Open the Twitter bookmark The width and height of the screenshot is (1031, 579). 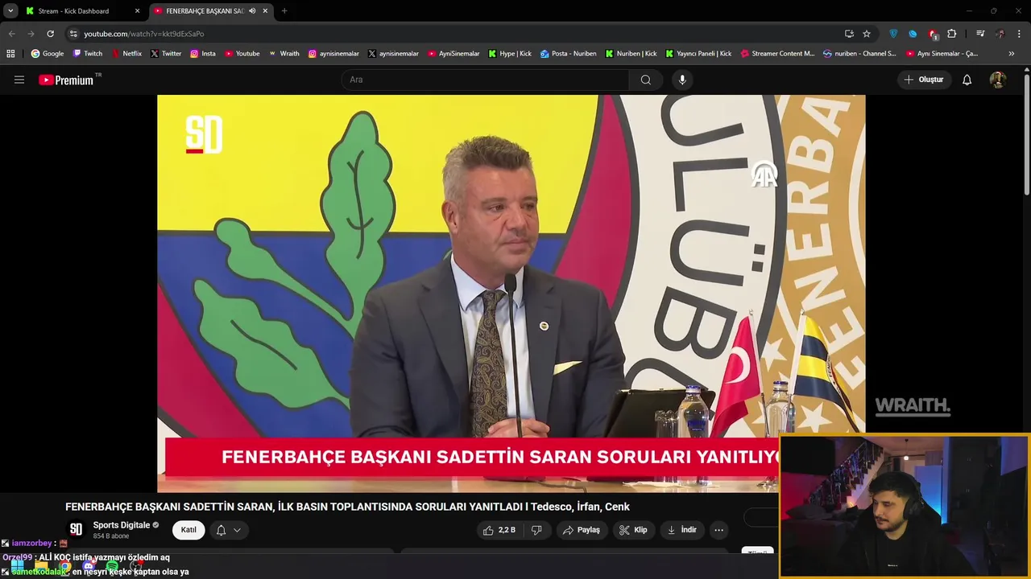click(166, 54)
